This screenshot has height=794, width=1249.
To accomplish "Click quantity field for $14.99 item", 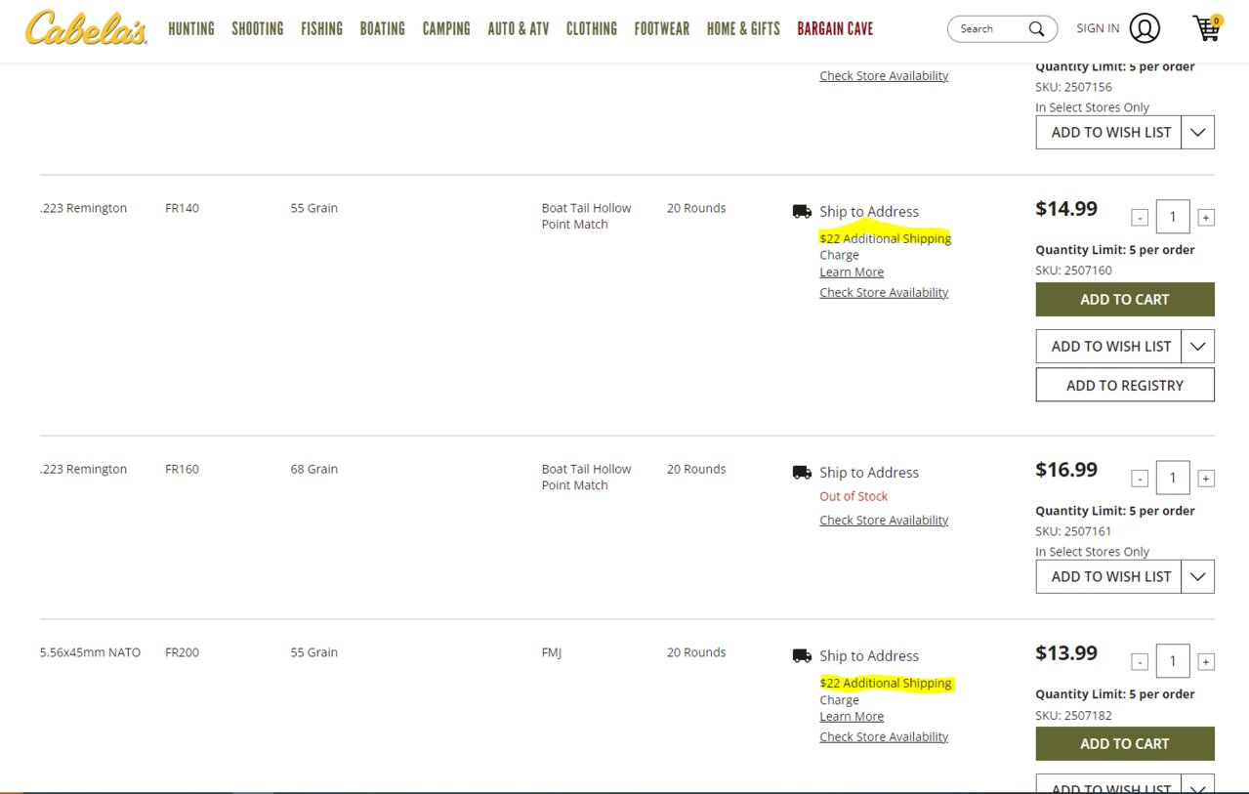I will tap(1173, 216).
